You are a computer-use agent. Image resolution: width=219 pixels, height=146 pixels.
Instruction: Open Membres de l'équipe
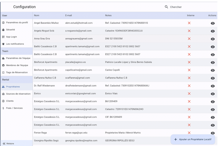[x=16, y=65]
